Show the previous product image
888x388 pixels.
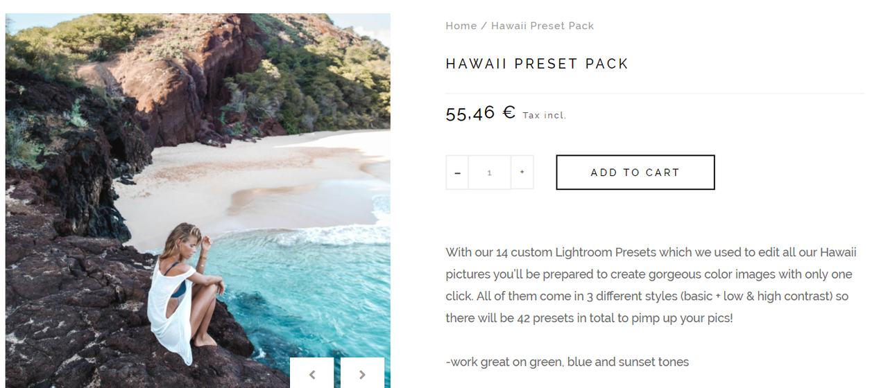[312, 374]
